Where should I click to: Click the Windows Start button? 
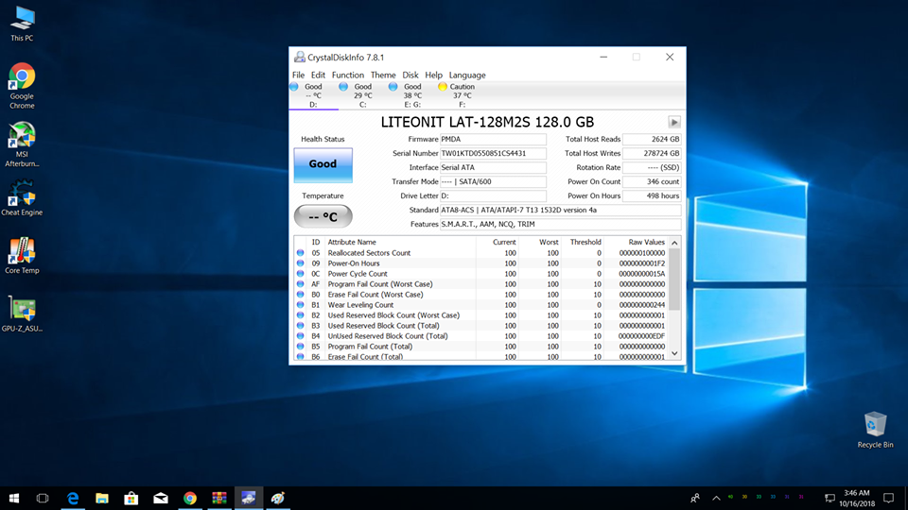(x=14, y=497)
